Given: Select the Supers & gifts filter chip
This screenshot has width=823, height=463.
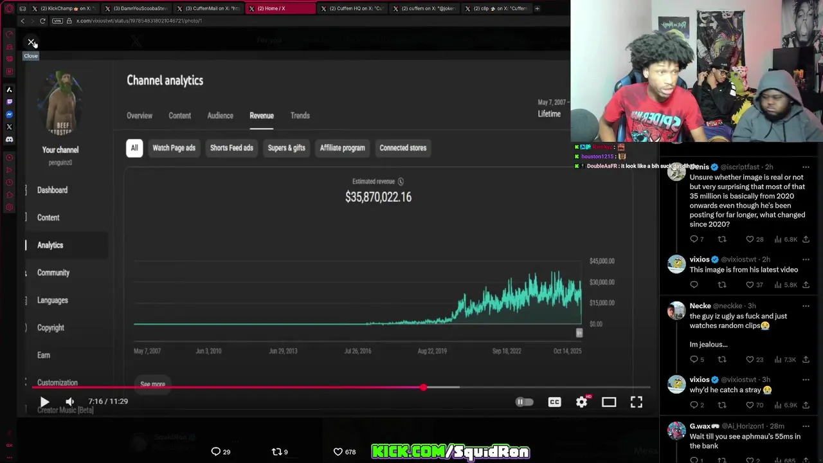Looking at the screenshot, I should click(286, 148).
